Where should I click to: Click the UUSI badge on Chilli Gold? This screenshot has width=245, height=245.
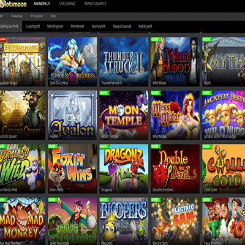click(x=207, y=146)
